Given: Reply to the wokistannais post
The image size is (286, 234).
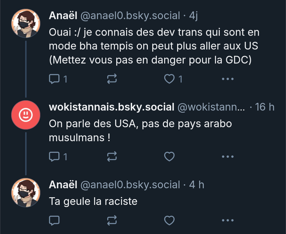Looking at the screenshot, I should [x=58, y=157].
